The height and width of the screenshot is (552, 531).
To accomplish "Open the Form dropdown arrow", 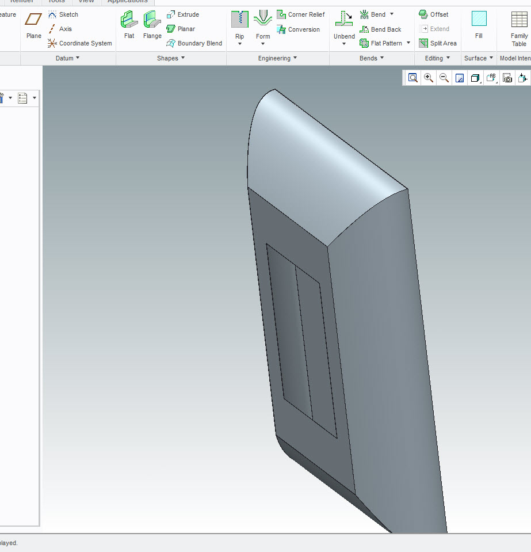I will pos(263,44).
